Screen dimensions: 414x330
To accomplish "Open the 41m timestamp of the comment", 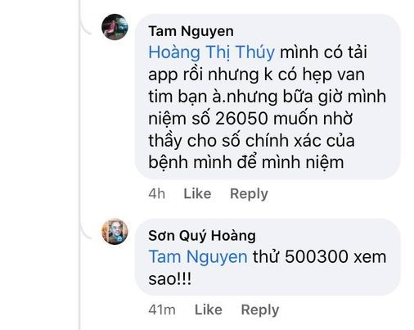I will coord(162,310).
